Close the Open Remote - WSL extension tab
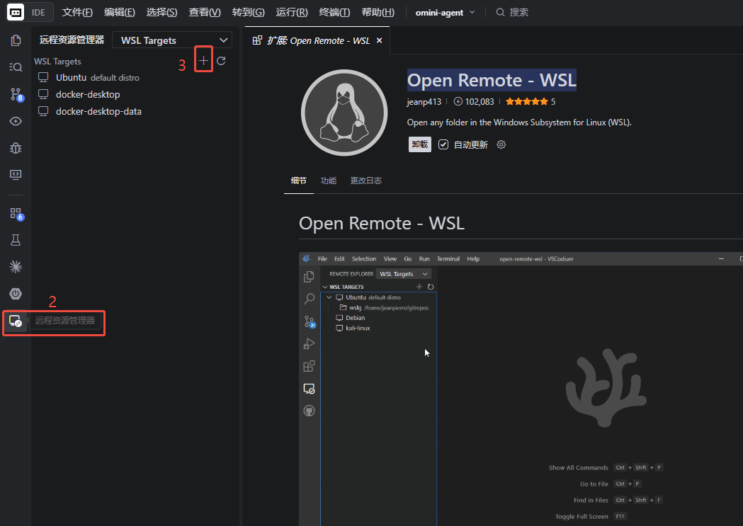Viewport: 743px width, 526px height. tap(379, 41)
